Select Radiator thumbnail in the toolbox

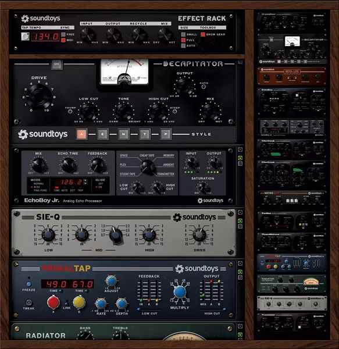292,284
